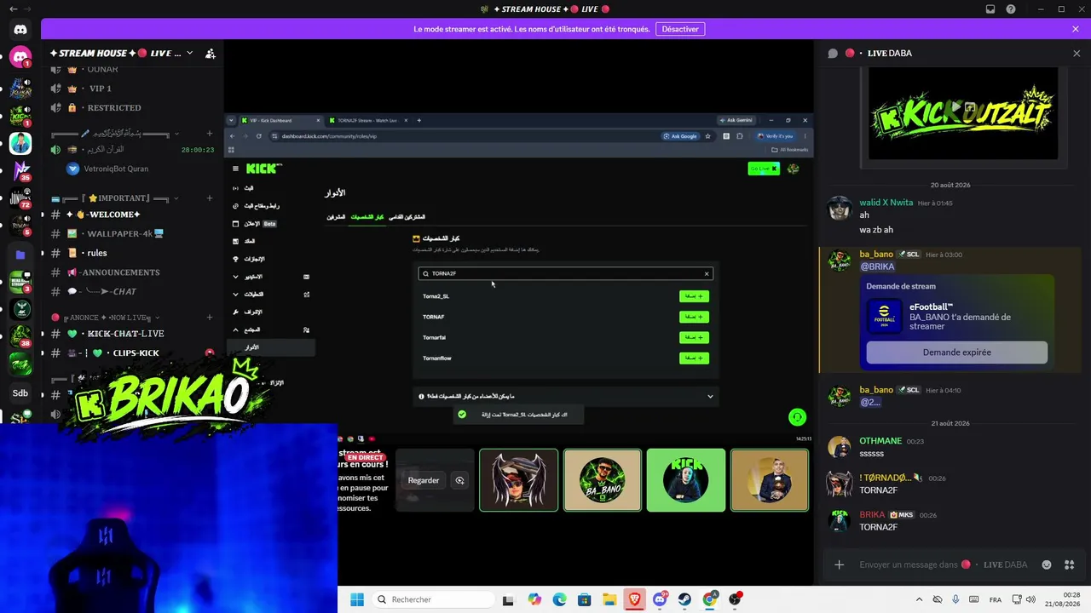The image size is (1091, 613).
Task: Open Microsoft Edge from taskbar
Action: (559, 599)
